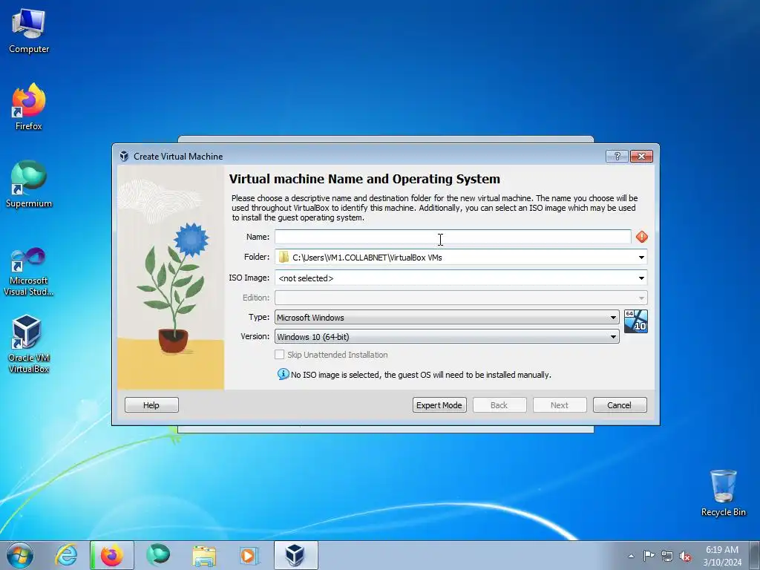Image resolution: width=760 pixels, height=570 pixels.
Task: Expand the Folder dropdown
Action: click(641, 258)
